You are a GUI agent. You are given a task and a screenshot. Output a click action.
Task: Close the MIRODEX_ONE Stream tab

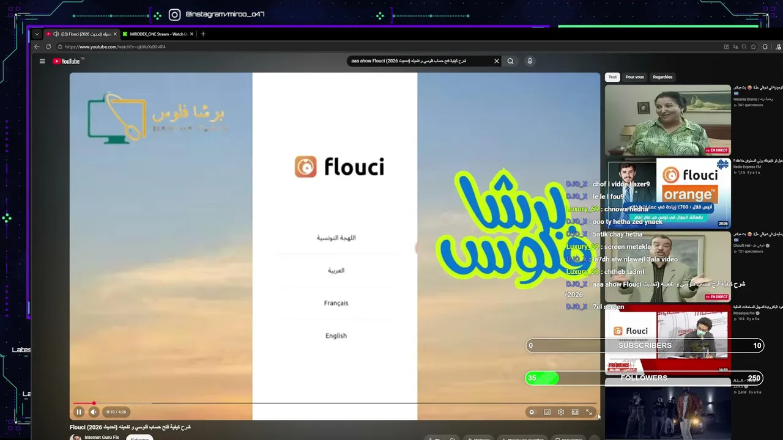[x=191, y=34]
